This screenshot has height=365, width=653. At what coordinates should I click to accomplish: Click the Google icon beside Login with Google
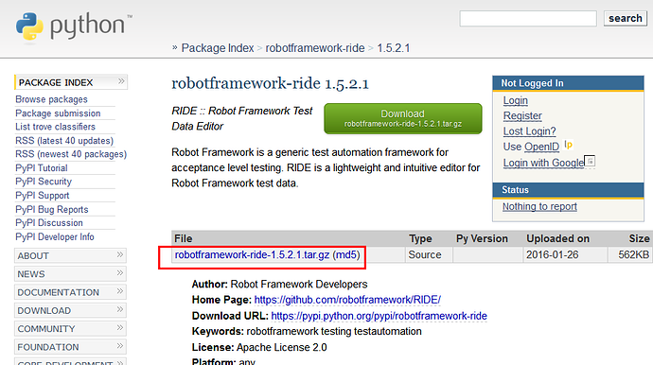[x=590, y=161]
